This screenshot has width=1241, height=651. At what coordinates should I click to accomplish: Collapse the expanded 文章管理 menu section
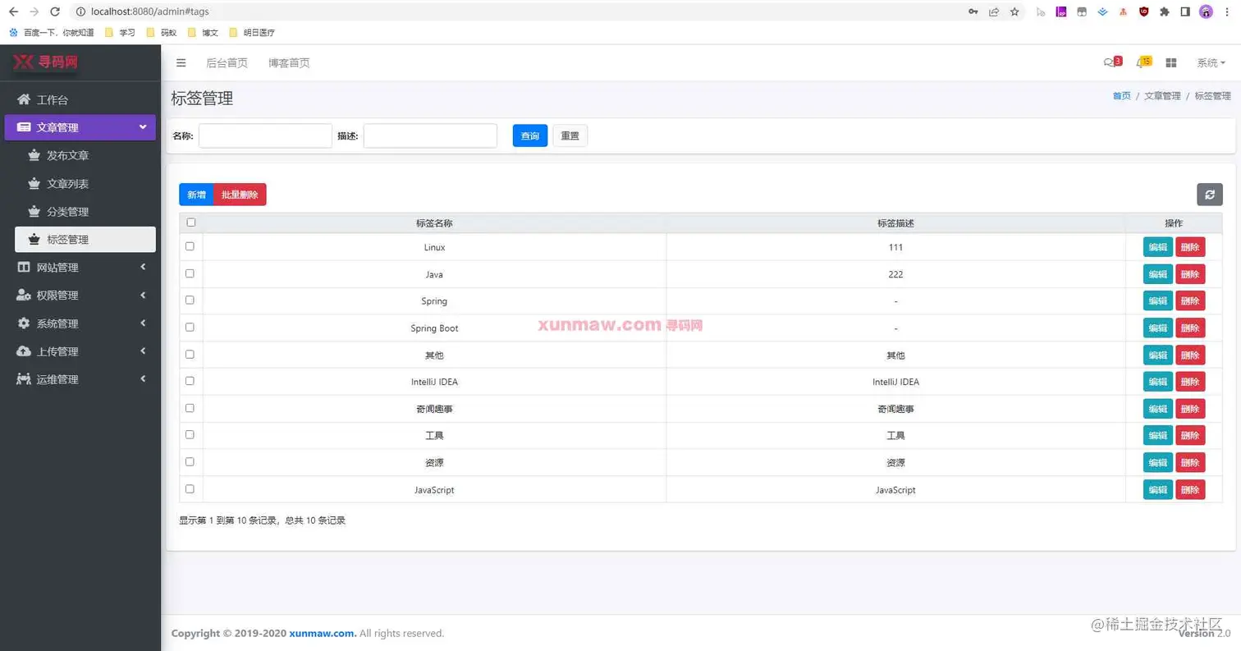pyautogui.click(x=80, y=127)
